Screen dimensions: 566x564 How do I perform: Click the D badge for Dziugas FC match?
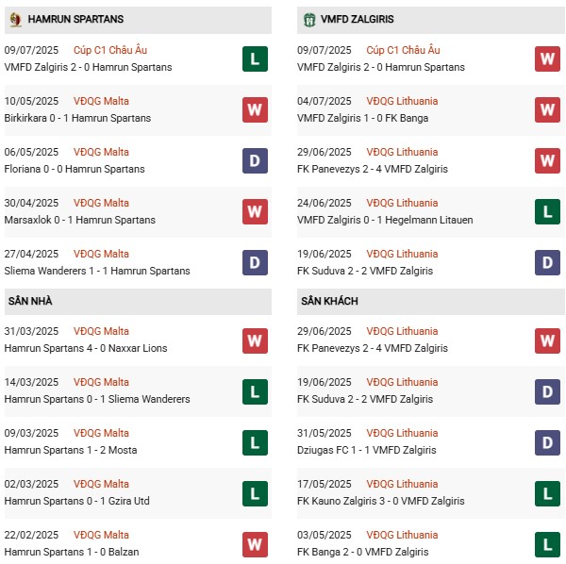[x=548, y=441]
